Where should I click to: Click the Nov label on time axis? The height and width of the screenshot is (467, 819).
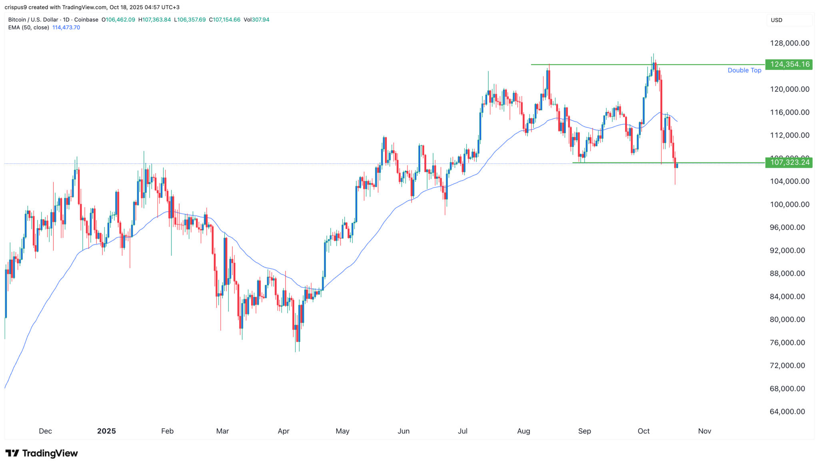(705, 431)
